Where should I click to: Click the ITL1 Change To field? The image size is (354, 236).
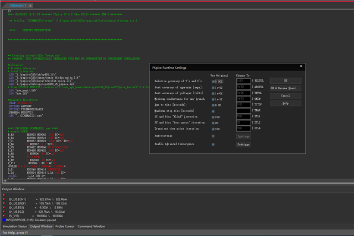243,116
